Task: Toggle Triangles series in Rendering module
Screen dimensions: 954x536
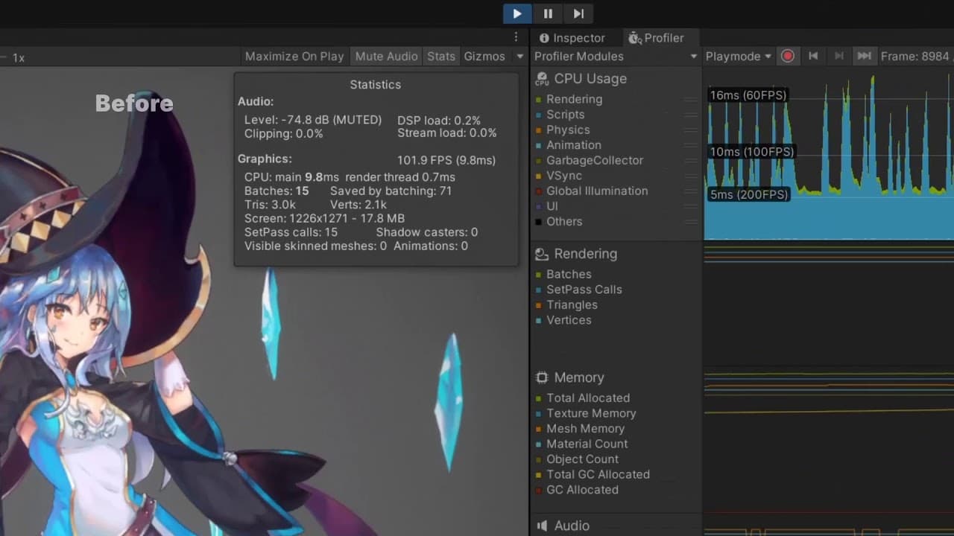Action: pos(538,305)
